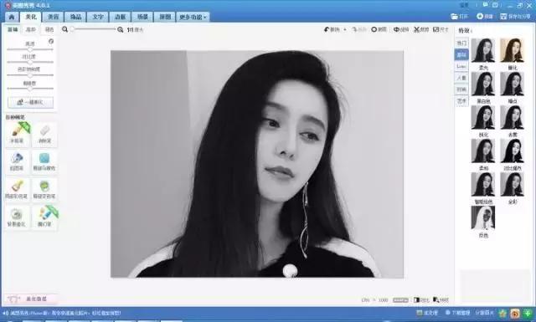The height and width of the screenshot is (322, 536).
Task: Click the brightness slider handle
Action: point(30,49)
